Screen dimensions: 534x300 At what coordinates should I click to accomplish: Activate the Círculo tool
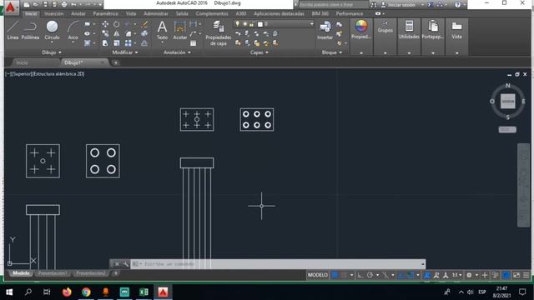pyautogui.click(x=52, y=30)
